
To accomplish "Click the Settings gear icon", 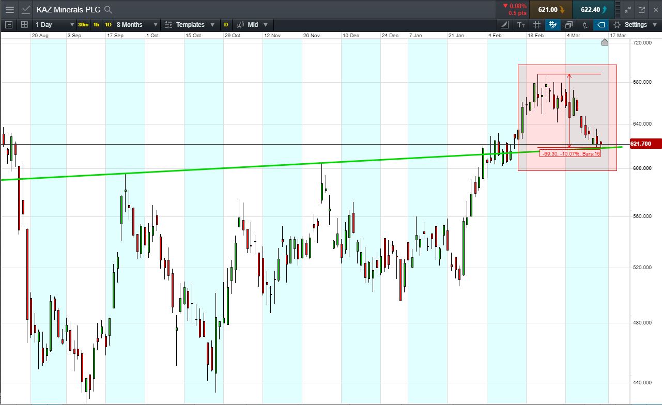I will point(617,24).
